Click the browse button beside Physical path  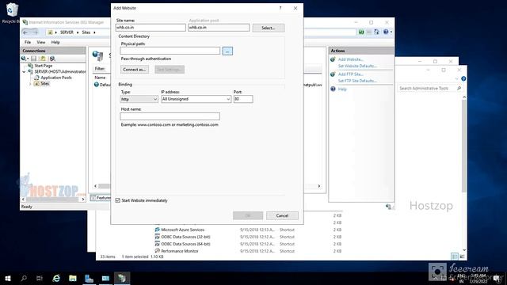227,51
